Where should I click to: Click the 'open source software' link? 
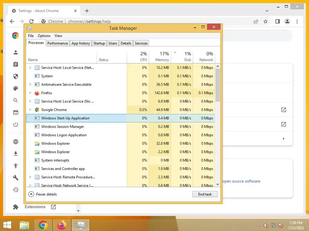point(242,181)
